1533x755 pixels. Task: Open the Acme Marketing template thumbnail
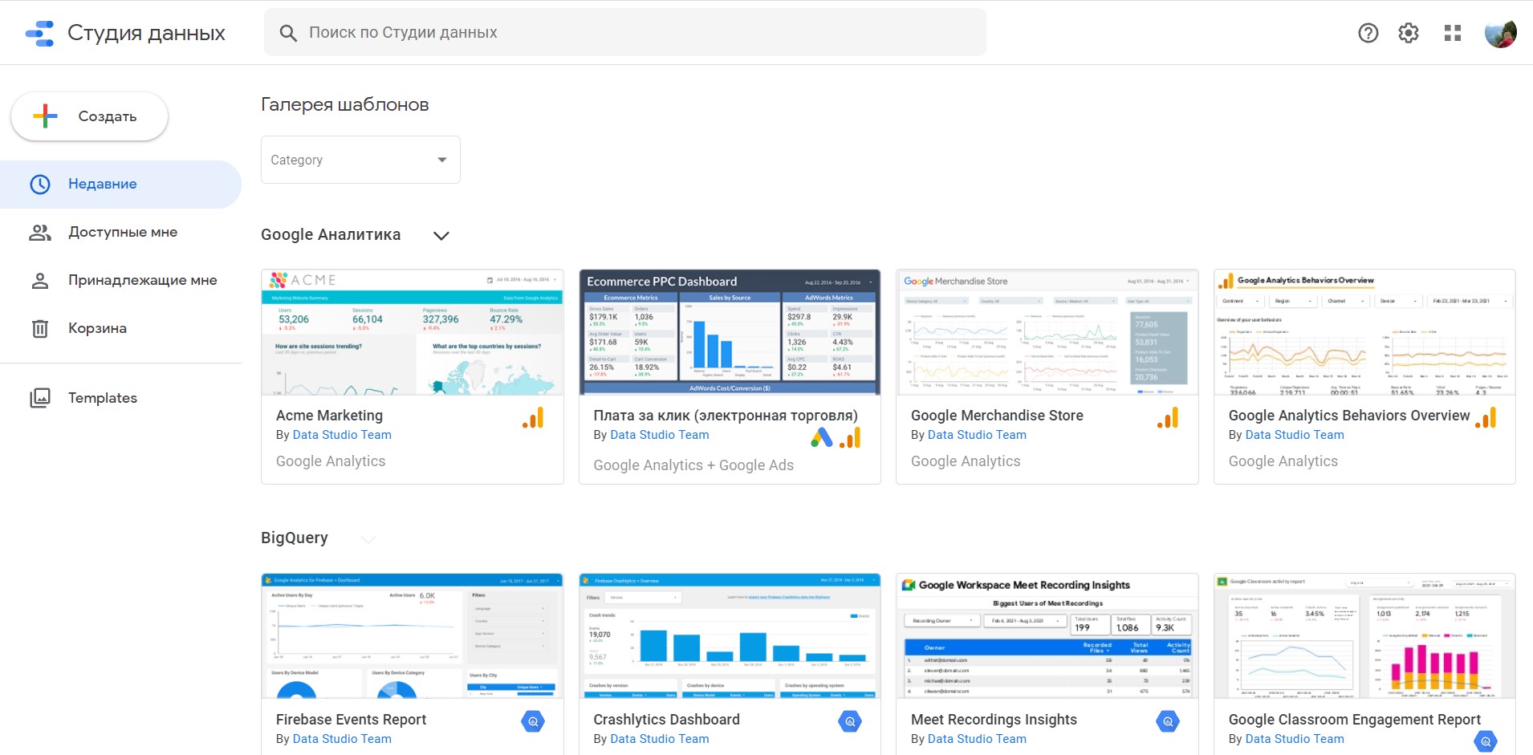click(x=413, y=332)
